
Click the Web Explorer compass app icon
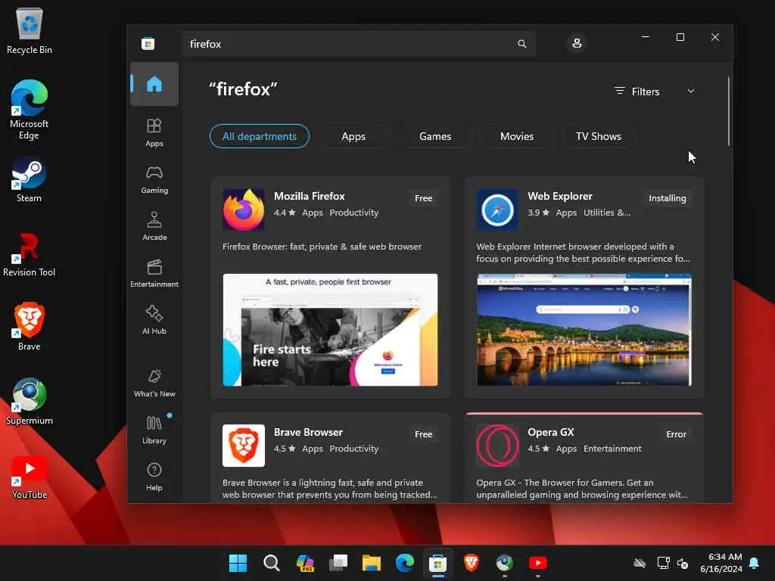coord(497,210)
